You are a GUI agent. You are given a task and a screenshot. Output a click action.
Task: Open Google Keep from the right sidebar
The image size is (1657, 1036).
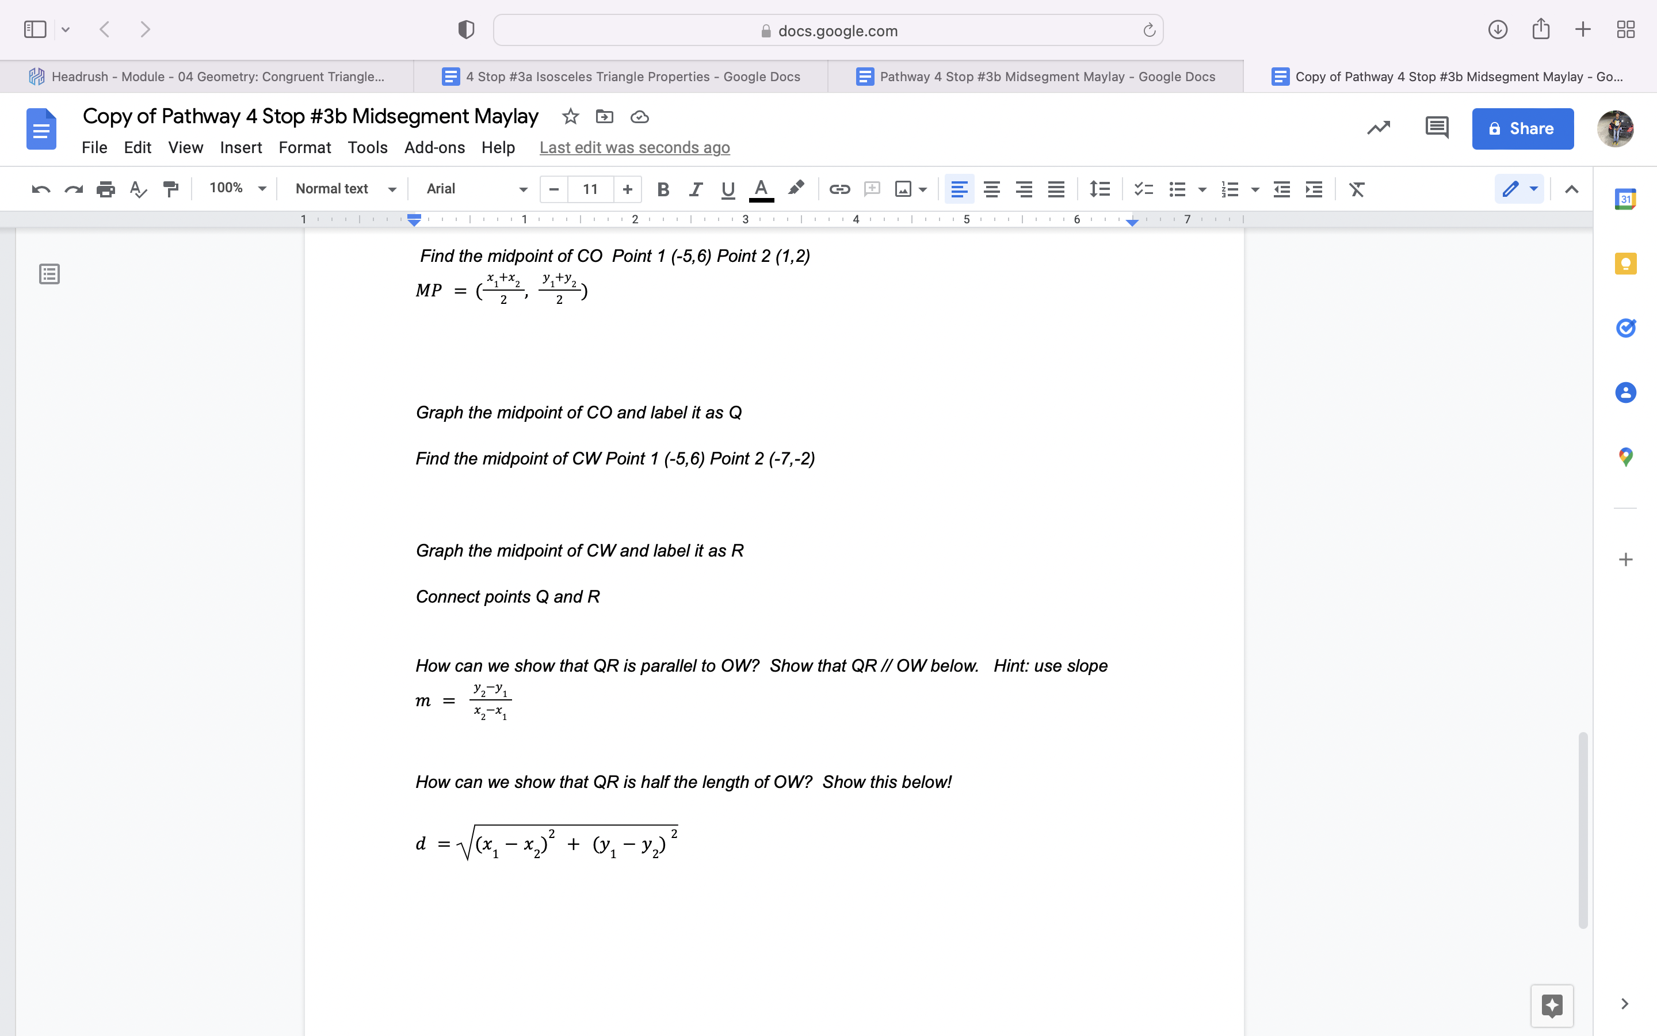point(1625,263)
